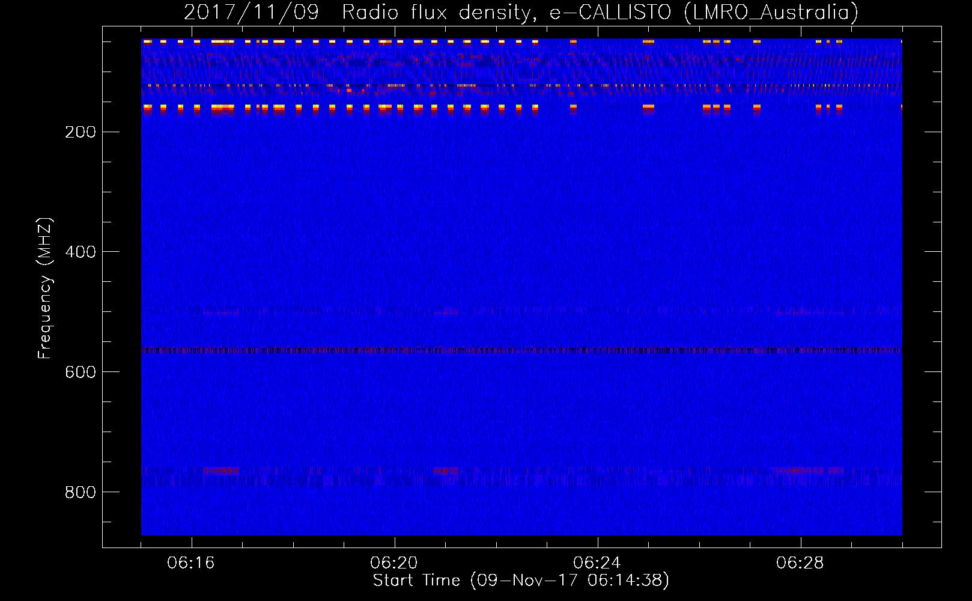Click the 400 frequency tick label

[x=80, y=252]
